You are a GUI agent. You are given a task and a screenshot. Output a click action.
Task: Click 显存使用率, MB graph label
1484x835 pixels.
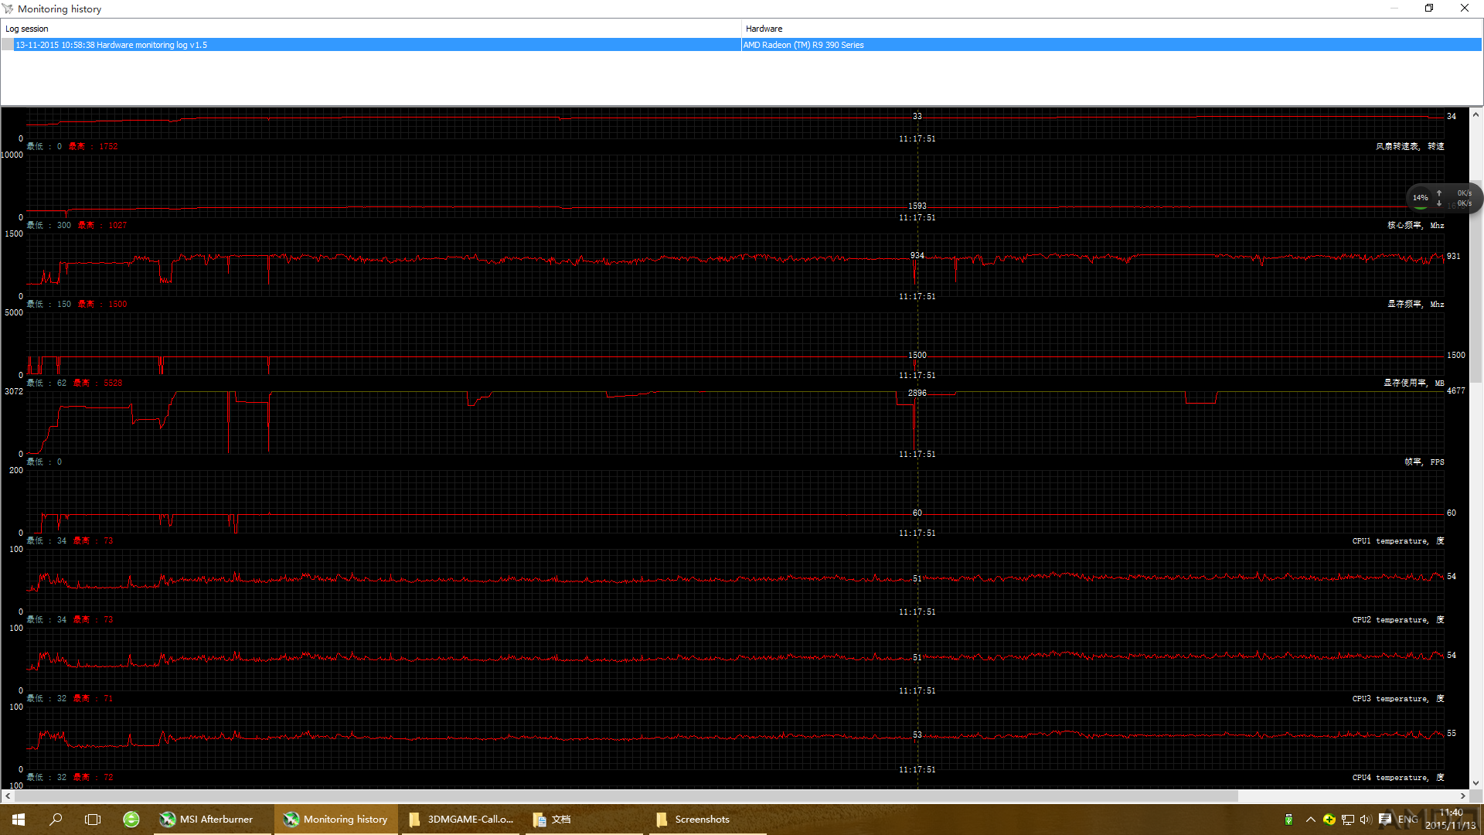pyautogui.click(x=1413, y=383)
